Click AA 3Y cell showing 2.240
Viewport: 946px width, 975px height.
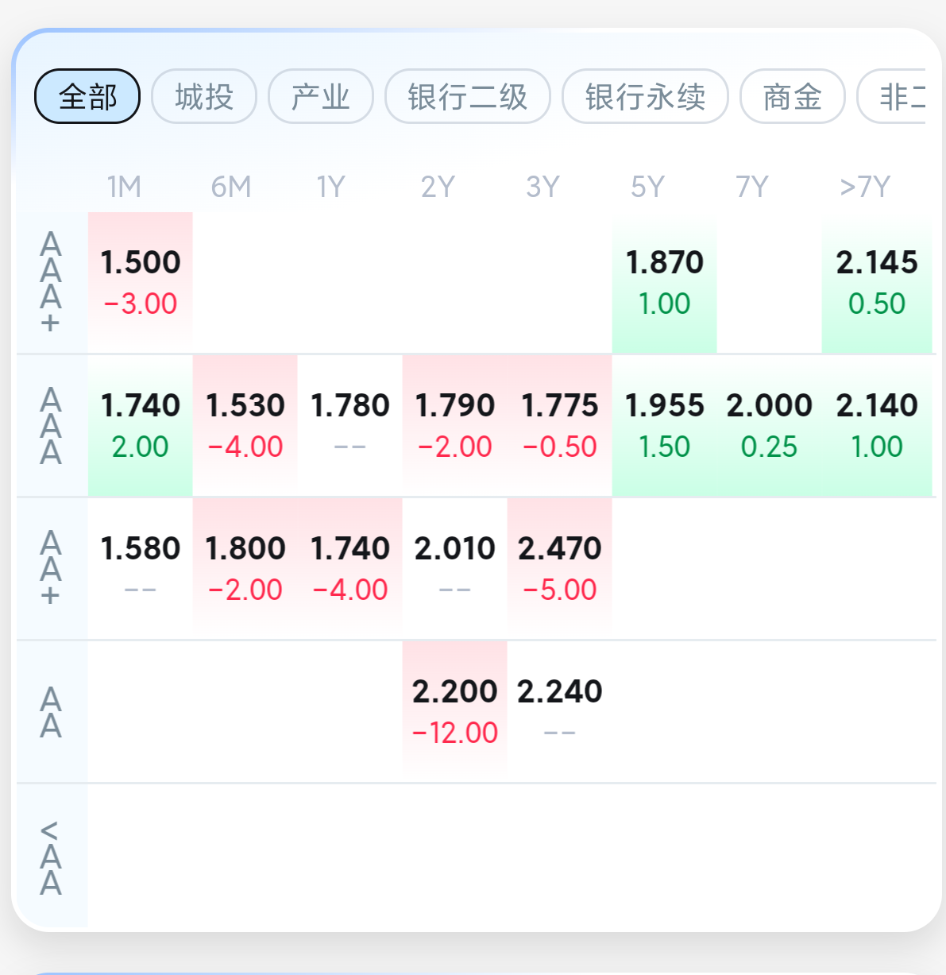559,711
